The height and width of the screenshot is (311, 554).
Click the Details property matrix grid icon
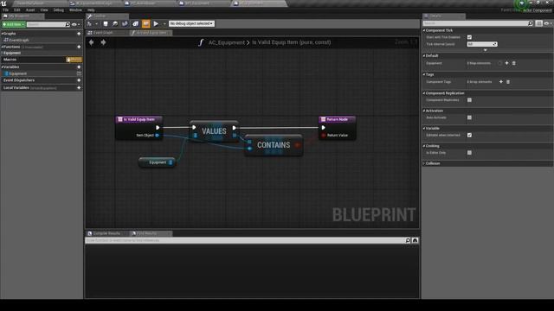tap(538, 23)
